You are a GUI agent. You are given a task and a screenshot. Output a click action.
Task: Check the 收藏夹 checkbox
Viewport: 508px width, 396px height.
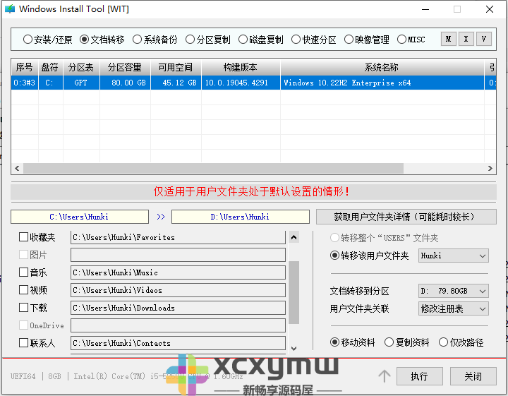click(23, 237)
